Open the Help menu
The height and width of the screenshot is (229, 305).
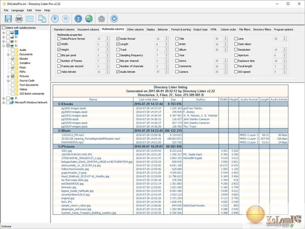pyautogui.click(x=47, y=10)
